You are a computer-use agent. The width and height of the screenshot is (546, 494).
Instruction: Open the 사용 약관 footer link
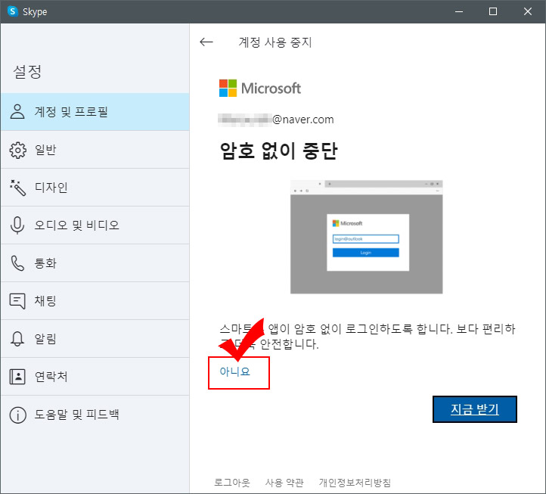[284, 483]
